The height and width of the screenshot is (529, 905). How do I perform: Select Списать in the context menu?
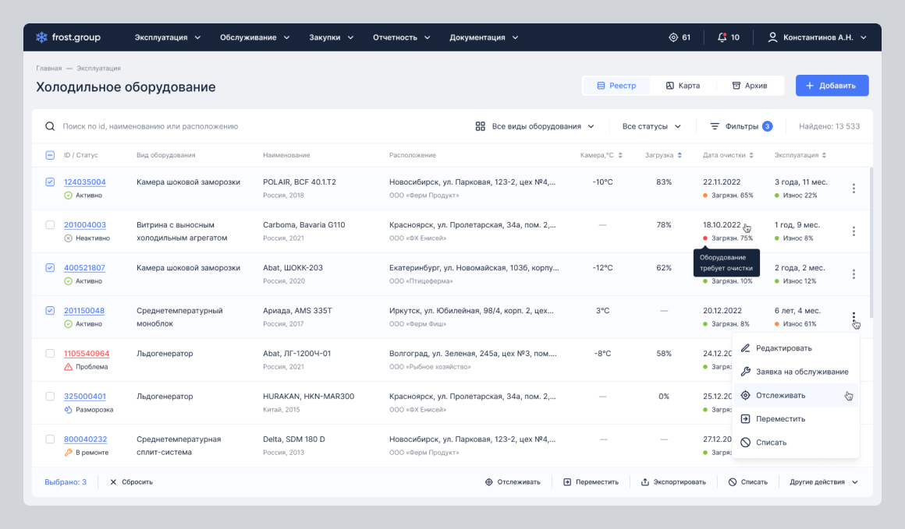coord(796,443)
